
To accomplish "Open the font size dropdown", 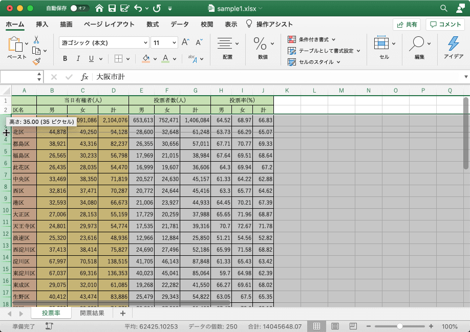I will [x=174, y=43].
